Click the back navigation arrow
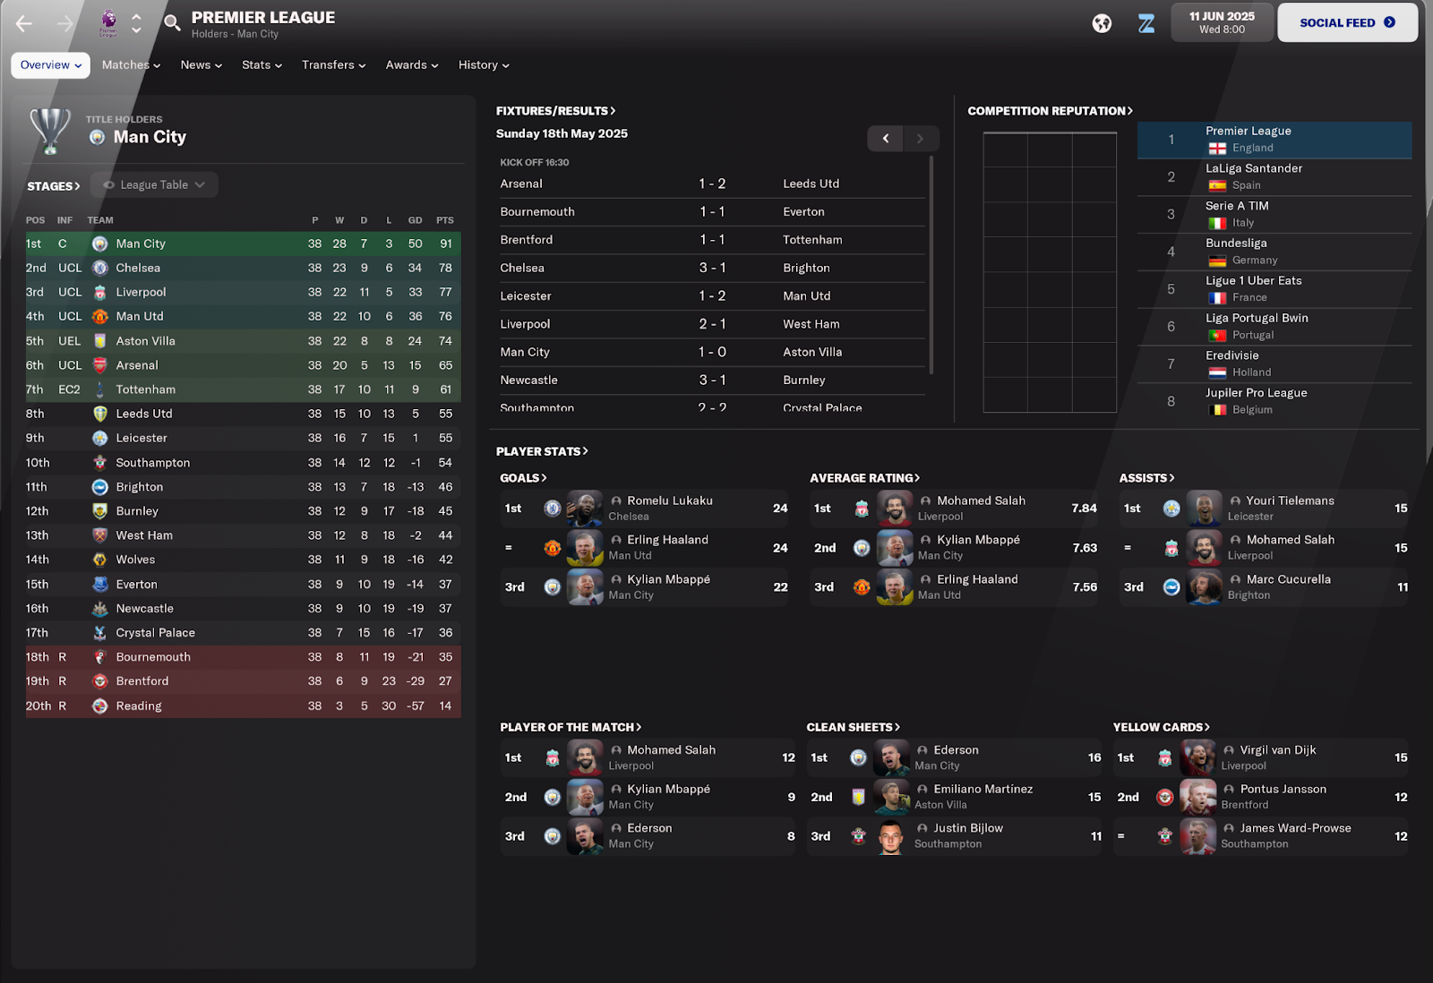 pyautogui.click(x=24, y=23)
